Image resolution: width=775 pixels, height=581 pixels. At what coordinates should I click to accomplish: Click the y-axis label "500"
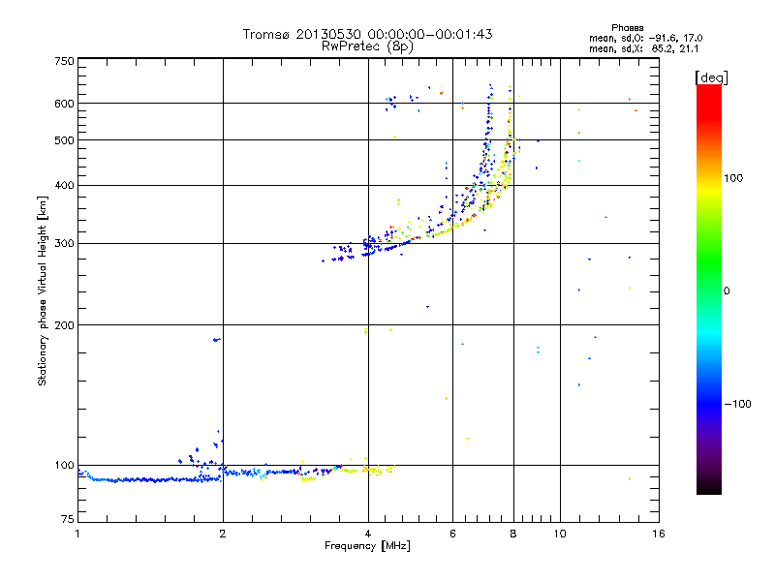[64, 139]
